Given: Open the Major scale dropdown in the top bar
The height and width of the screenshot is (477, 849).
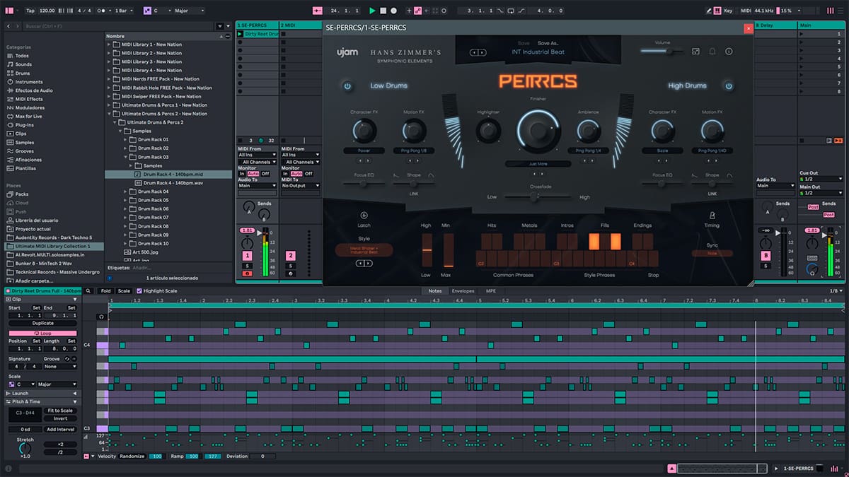Looking at the screenshot, I should [189, 11].
